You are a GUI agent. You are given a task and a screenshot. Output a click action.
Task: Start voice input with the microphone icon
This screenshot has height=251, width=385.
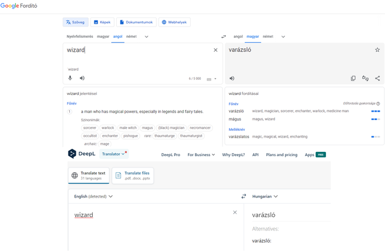[x=70, y=78]
